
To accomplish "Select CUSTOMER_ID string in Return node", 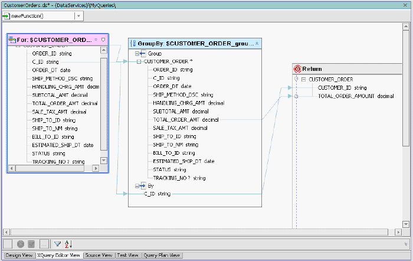I will pos(342,88).
